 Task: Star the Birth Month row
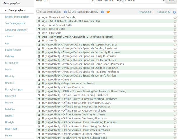175,41
